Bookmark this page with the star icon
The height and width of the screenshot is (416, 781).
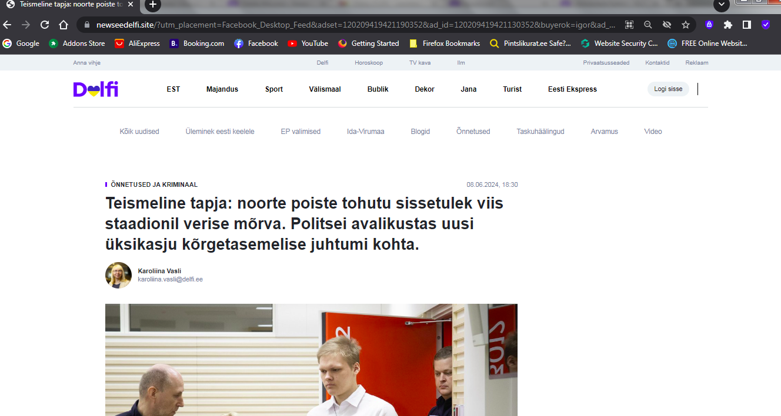685,25
